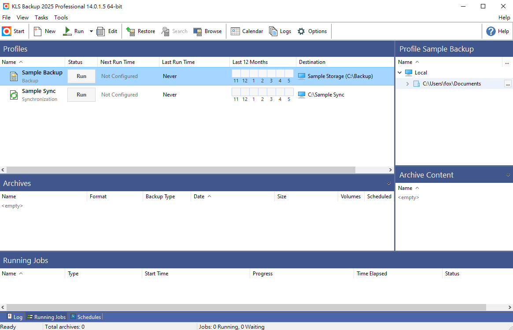
Task: Click Last 12 Months column header
Action: pos(263,62)
